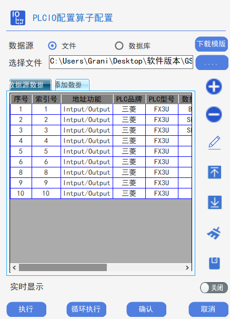
Task: Switch to the 数据源数据 tab
Action: (31, 85)
